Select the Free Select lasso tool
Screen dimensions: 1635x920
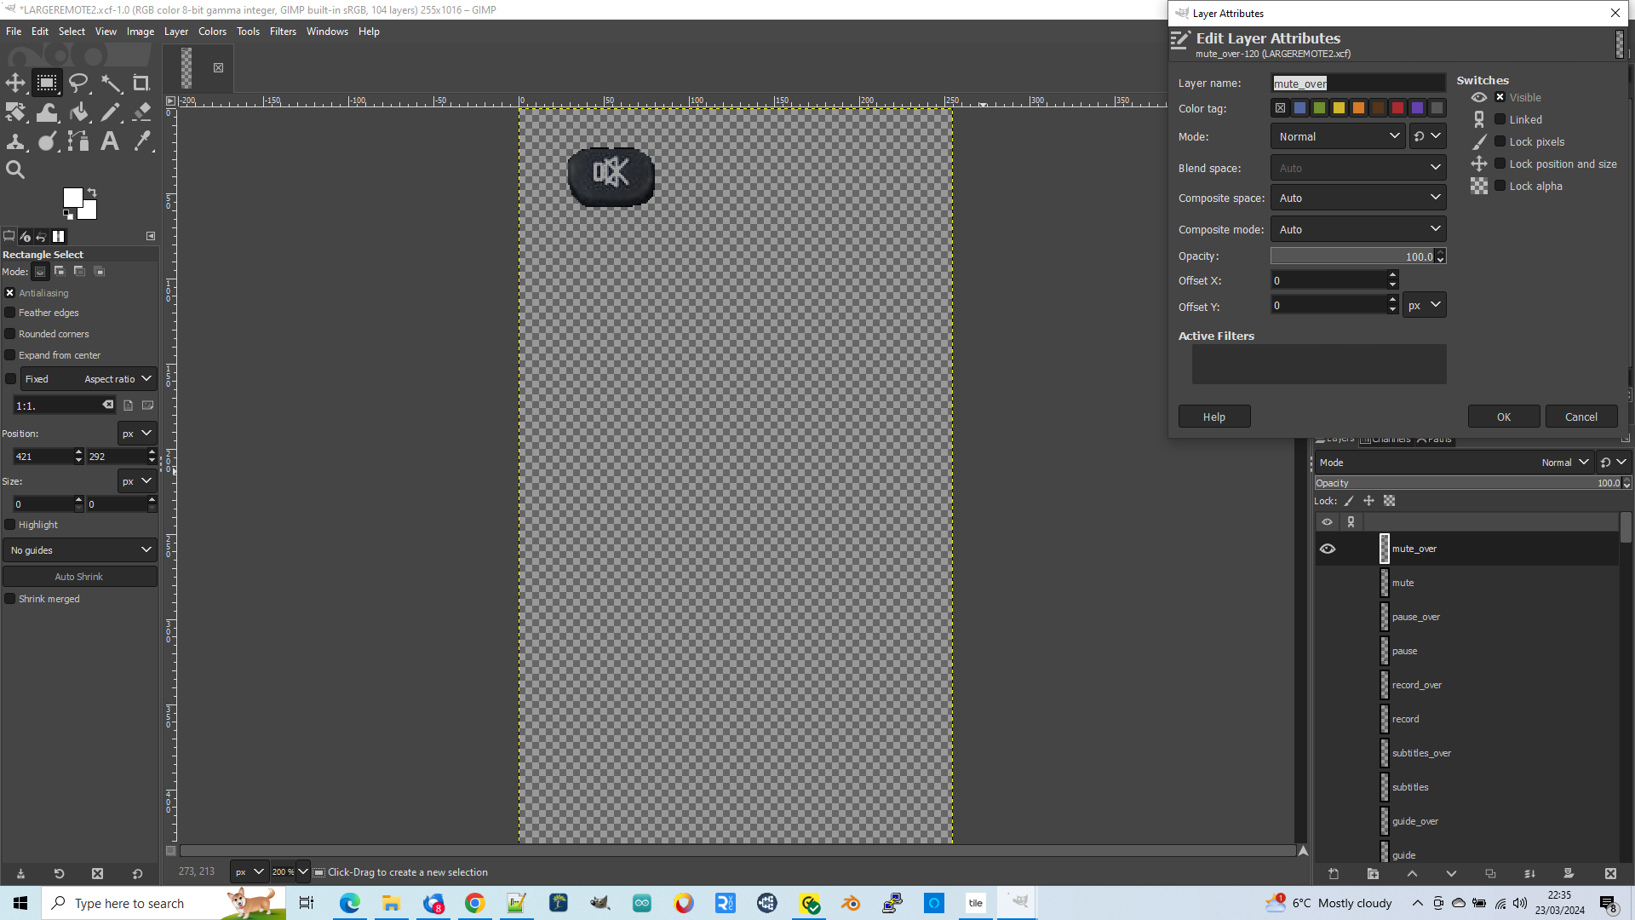[78, 83]
